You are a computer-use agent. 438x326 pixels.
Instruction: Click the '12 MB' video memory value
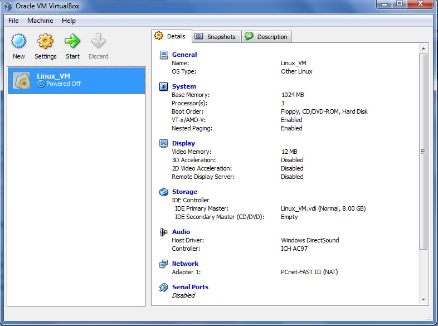[x=289, y=152]
